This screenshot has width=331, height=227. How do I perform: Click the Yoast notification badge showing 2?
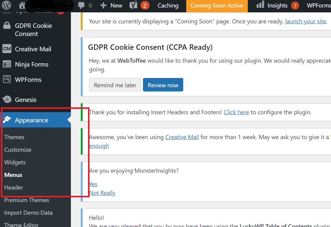145,5
